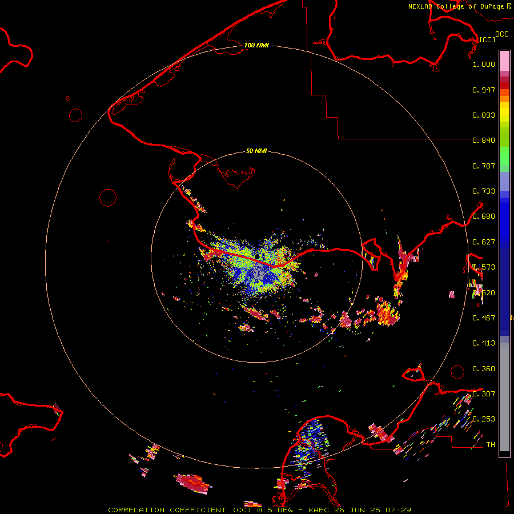The image size is (514, 514).
Task: Select the 0.680 value on the scale
Action: point(484,216)
